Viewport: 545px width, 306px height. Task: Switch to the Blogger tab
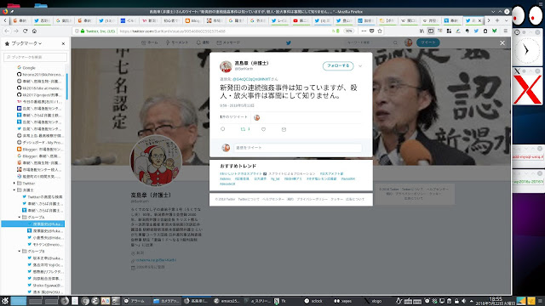(x=192, y=20)
